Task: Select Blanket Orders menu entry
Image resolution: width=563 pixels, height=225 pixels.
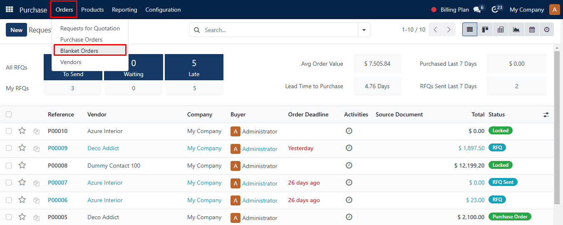Action: pyautogui.click(x=90, y=51)
